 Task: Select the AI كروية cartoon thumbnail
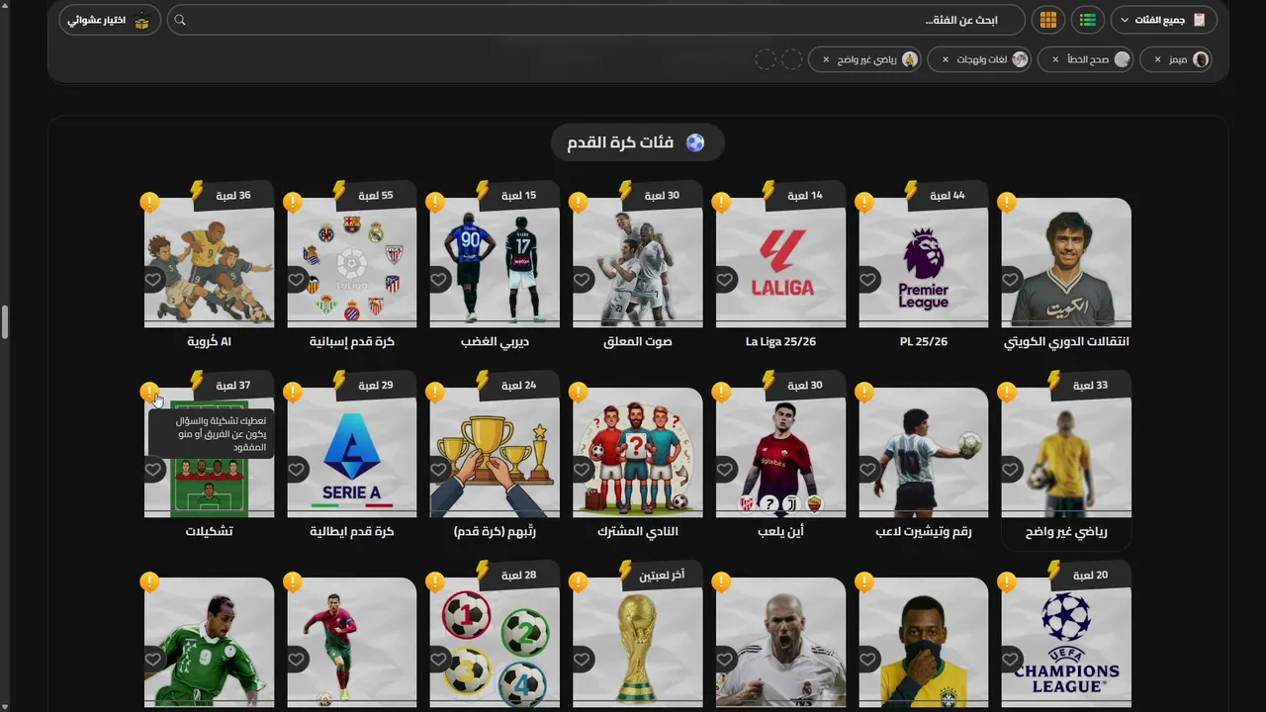pos(209,263)
